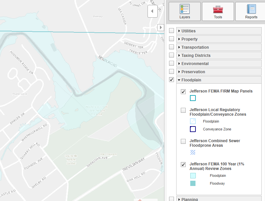Click the small panel toggle arrow

(x=160, y=27)
